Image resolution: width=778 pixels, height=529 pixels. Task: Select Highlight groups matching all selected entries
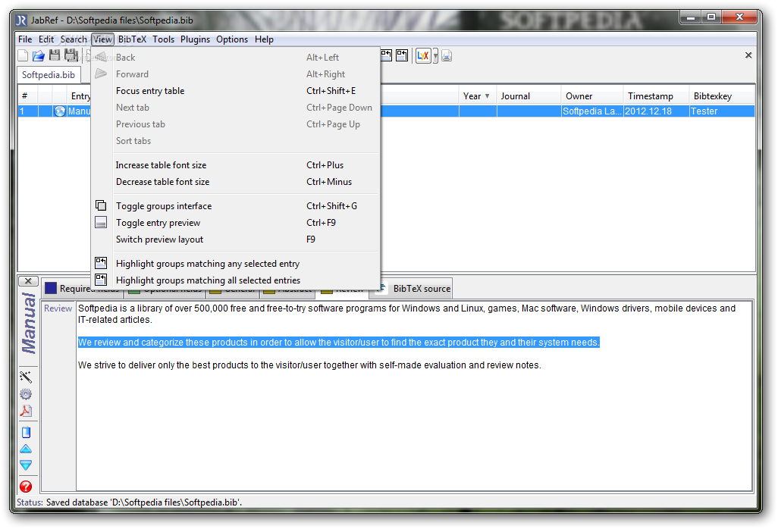pos(236,280)
